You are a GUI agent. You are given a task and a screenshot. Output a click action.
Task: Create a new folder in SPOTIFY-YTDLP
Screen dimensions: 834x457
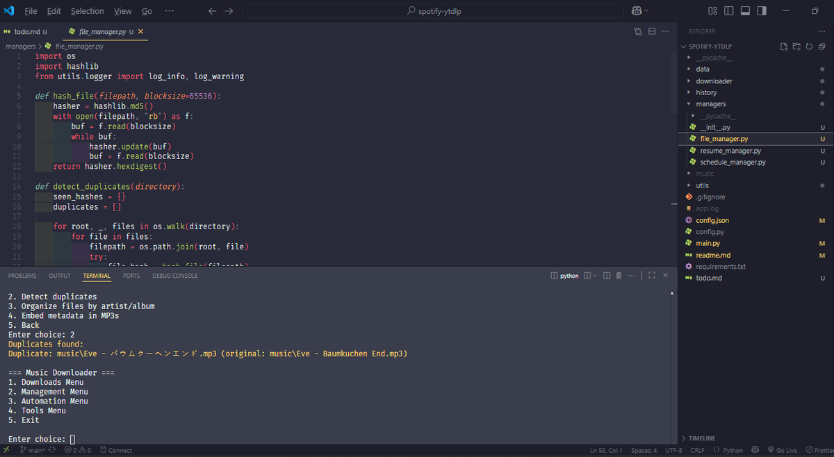tap(796, 47)
